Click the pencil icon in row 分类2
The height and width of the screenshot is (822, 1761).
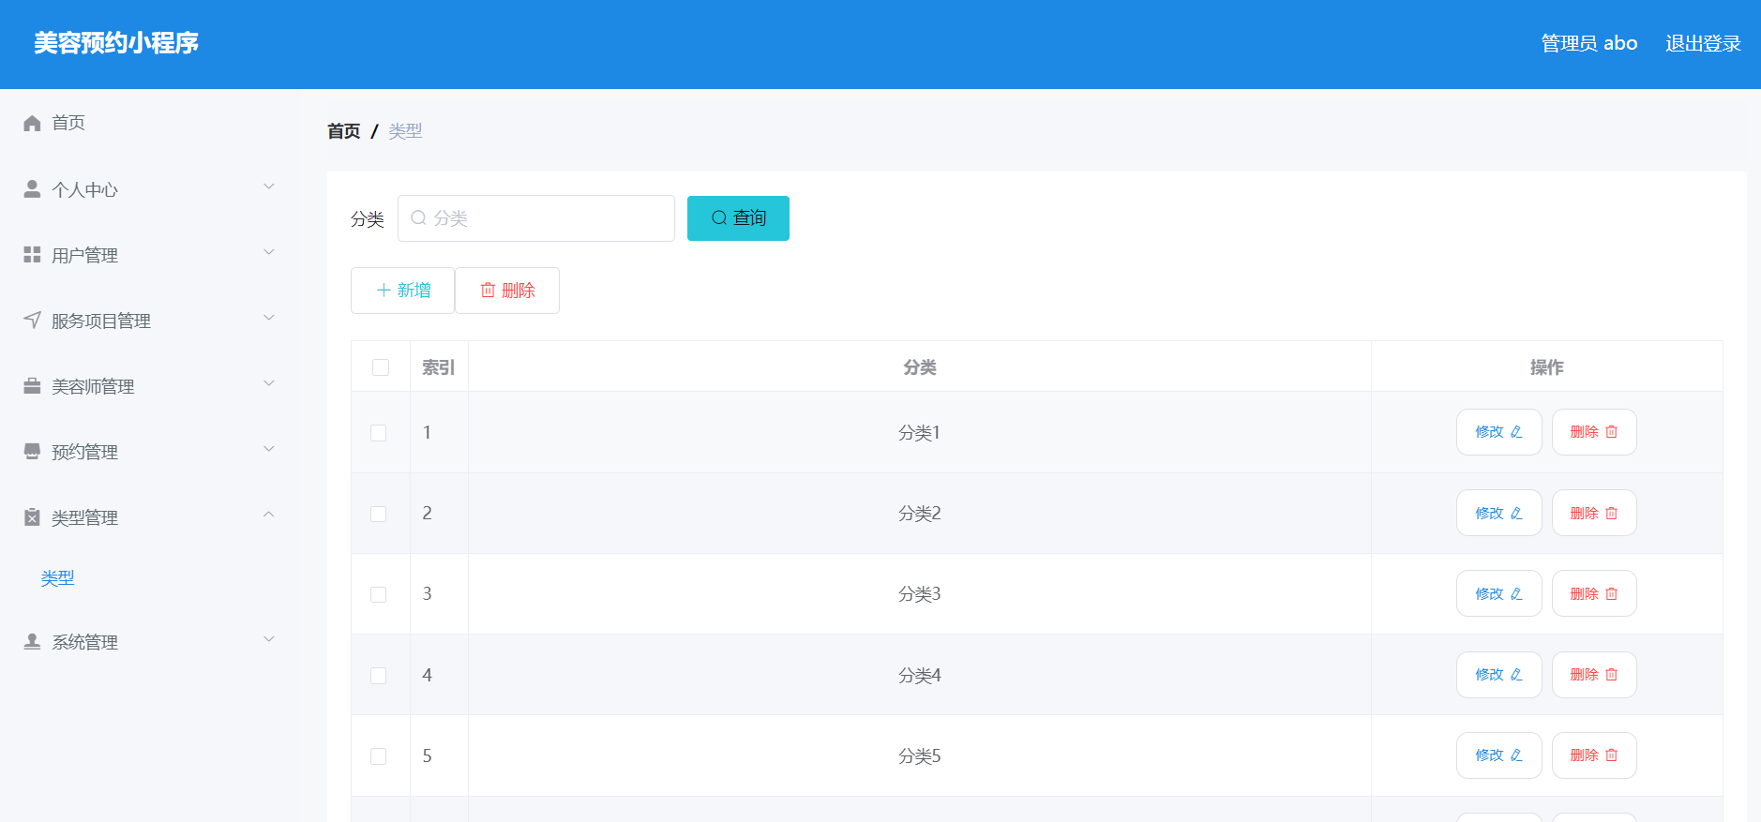click(x=1516, y=514)
